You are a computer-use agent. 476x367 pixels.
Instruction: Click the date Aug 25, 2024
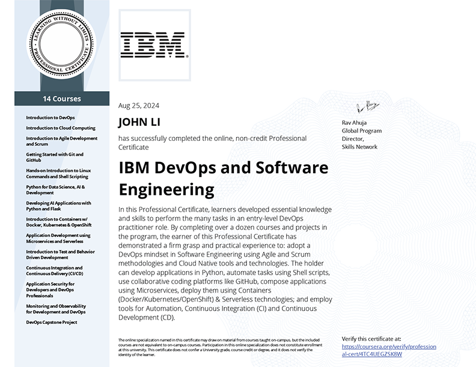(139, 106)
